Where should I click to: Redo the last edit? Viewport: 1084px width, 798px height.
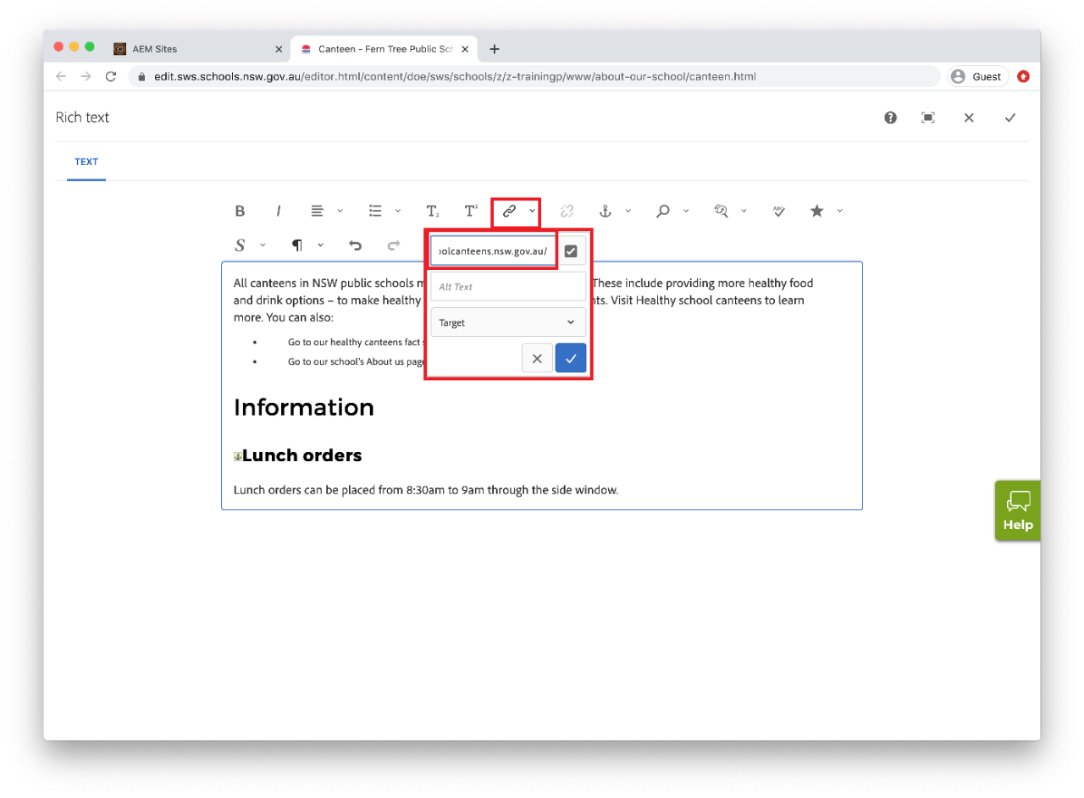[x=394, y=245]
